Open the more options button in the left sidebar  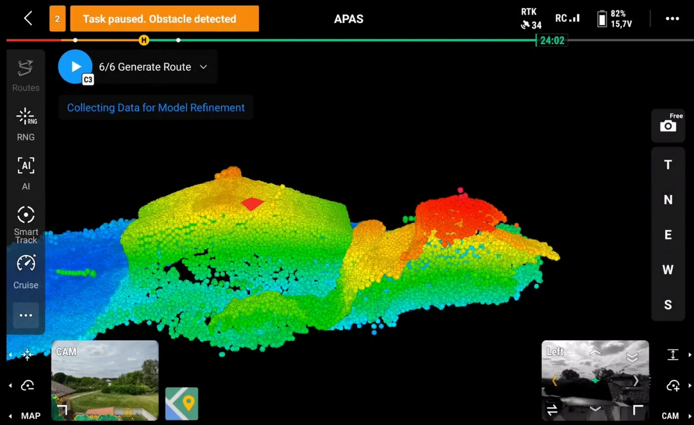(26, 315)
